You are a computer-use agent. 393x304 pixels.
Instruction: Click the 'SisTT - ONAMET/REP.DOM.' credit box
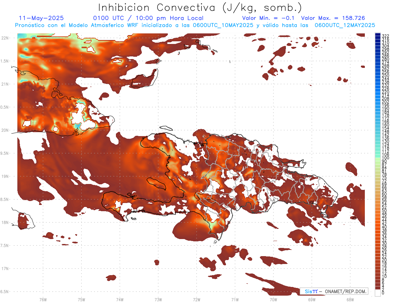pyautogui.click(x=334, y=291)
